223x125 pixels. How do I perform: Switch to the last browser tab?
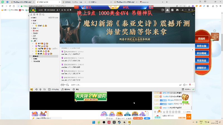(151, 2)
